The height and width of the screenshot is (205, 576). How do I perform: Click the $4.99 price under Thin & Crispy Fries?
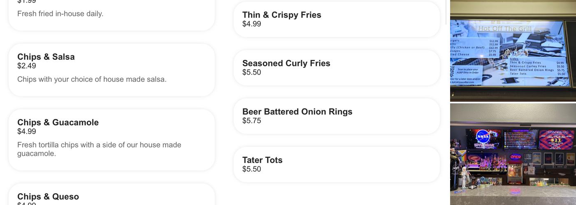(252, 24)
